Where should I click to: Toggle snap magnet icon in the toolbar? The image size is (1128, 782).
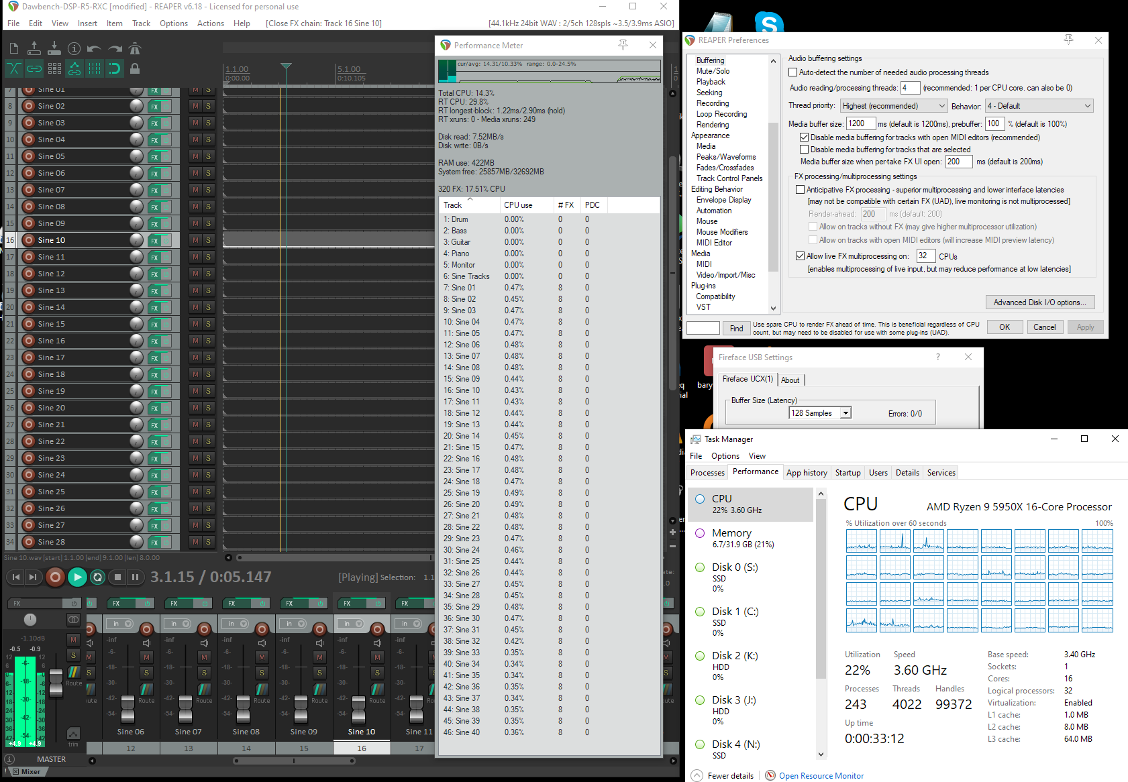click(115, 68)
